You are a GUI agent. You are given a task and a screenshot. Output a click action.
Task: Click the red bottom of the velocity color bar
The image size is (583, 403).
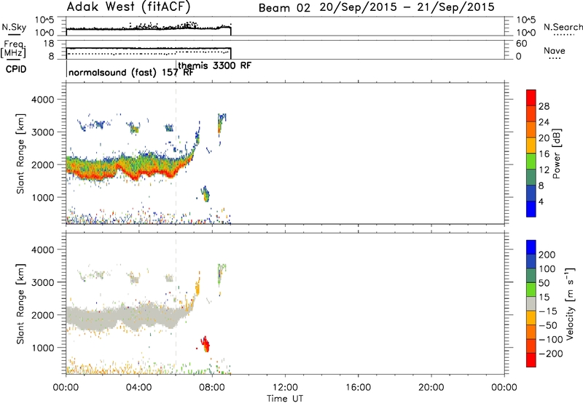coord(531,360)
